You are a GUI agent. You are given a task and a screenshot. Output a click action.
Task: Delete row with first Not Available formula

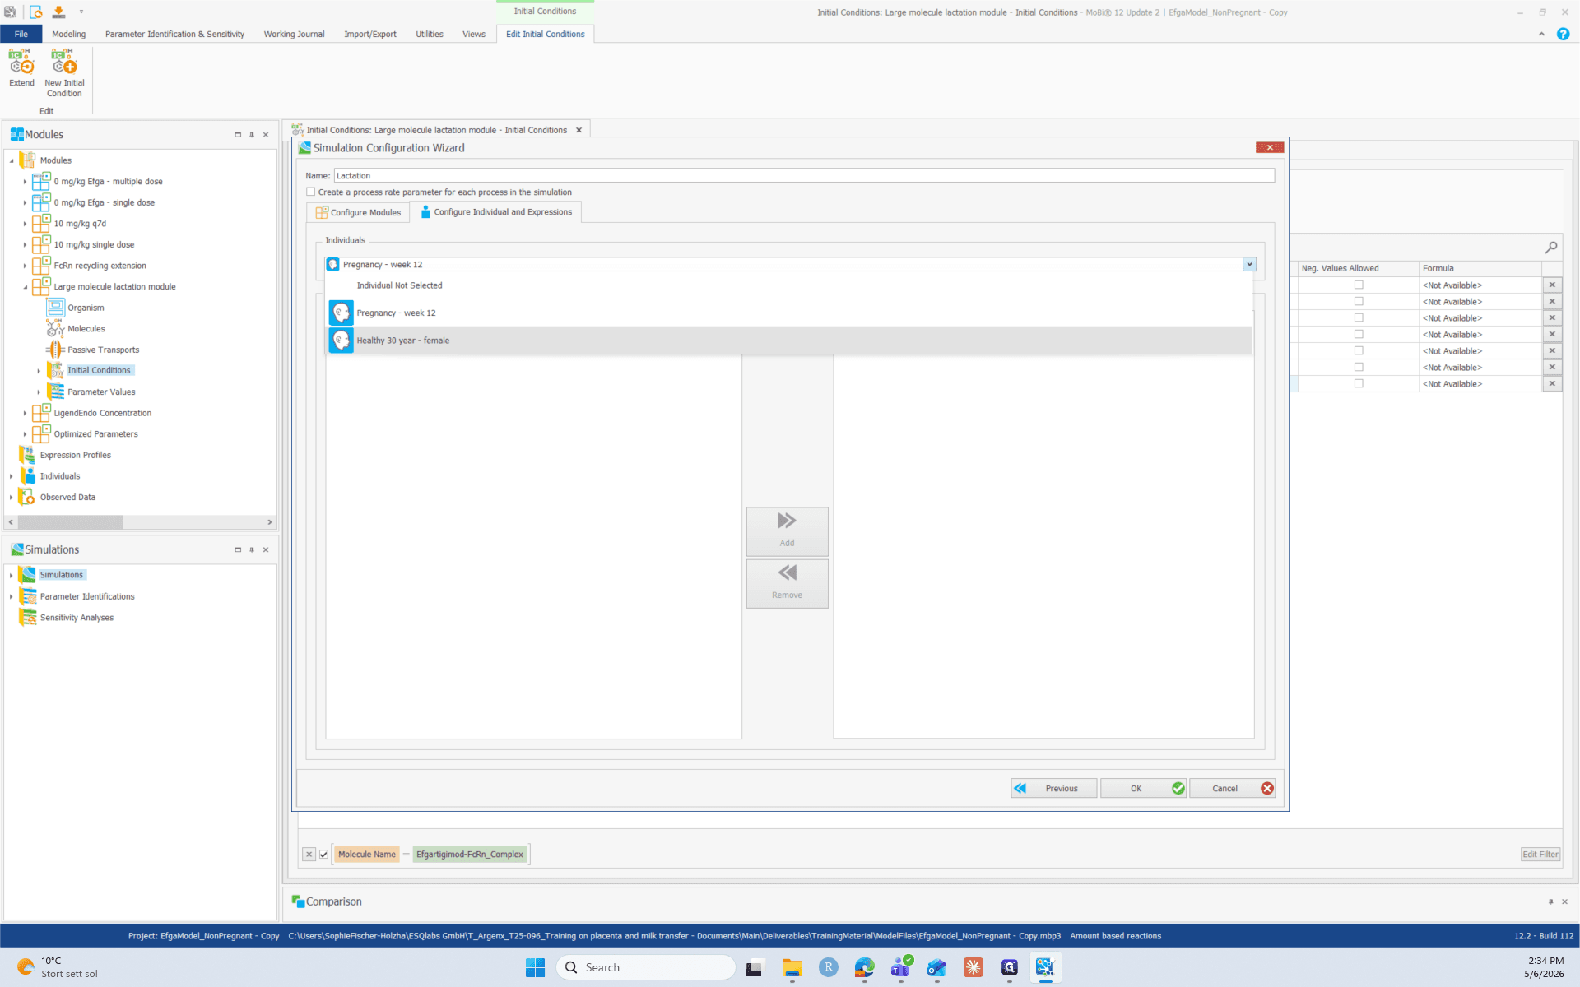(x=1552, y=285)
